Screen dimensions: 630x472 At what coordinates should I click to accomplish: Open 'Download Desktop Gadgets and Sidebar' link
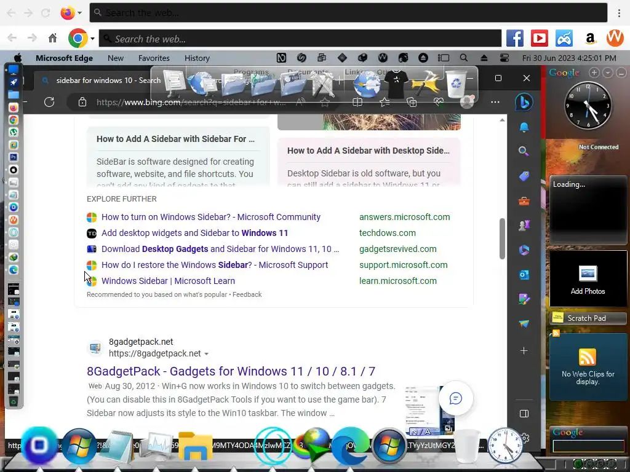[x=220, y=249]
